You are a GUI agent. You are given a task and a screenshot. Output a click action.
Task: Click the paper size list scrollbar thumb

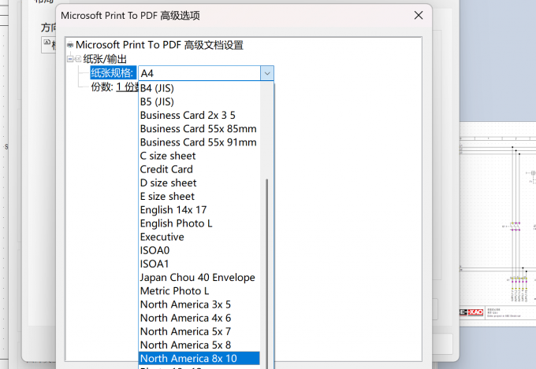pos(267,273)
